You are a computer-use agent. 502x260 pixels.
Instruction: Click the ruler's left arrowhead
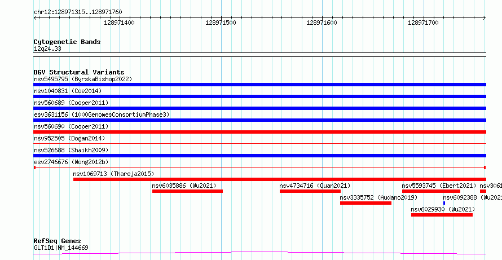click(x=35, y=18)
